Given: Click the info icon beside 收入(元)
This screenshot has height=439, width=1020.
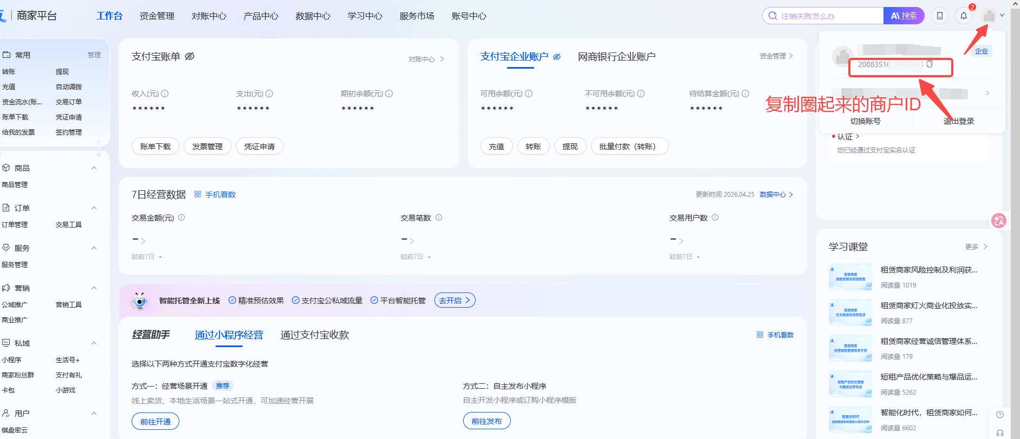Looking at the screenshot, I should click(165, 94).
